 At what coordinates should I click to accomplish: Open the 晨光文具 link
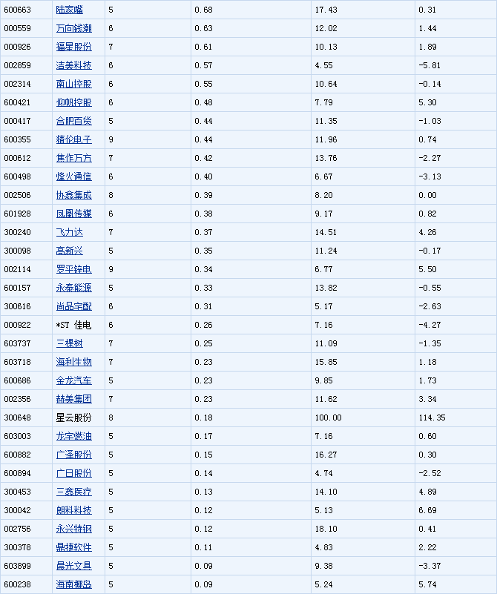tap(74, 566)
